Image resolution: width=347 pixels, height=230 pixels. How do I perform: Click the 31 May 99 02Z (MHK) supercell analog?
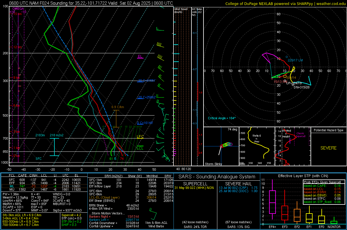[x=194, y=188]
